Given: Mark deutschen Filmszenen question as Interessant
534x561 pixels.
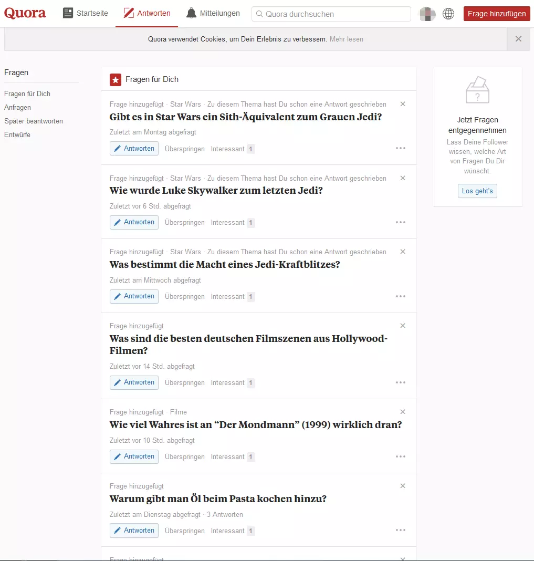Looking at the screenshot, I should coord(233,383).
